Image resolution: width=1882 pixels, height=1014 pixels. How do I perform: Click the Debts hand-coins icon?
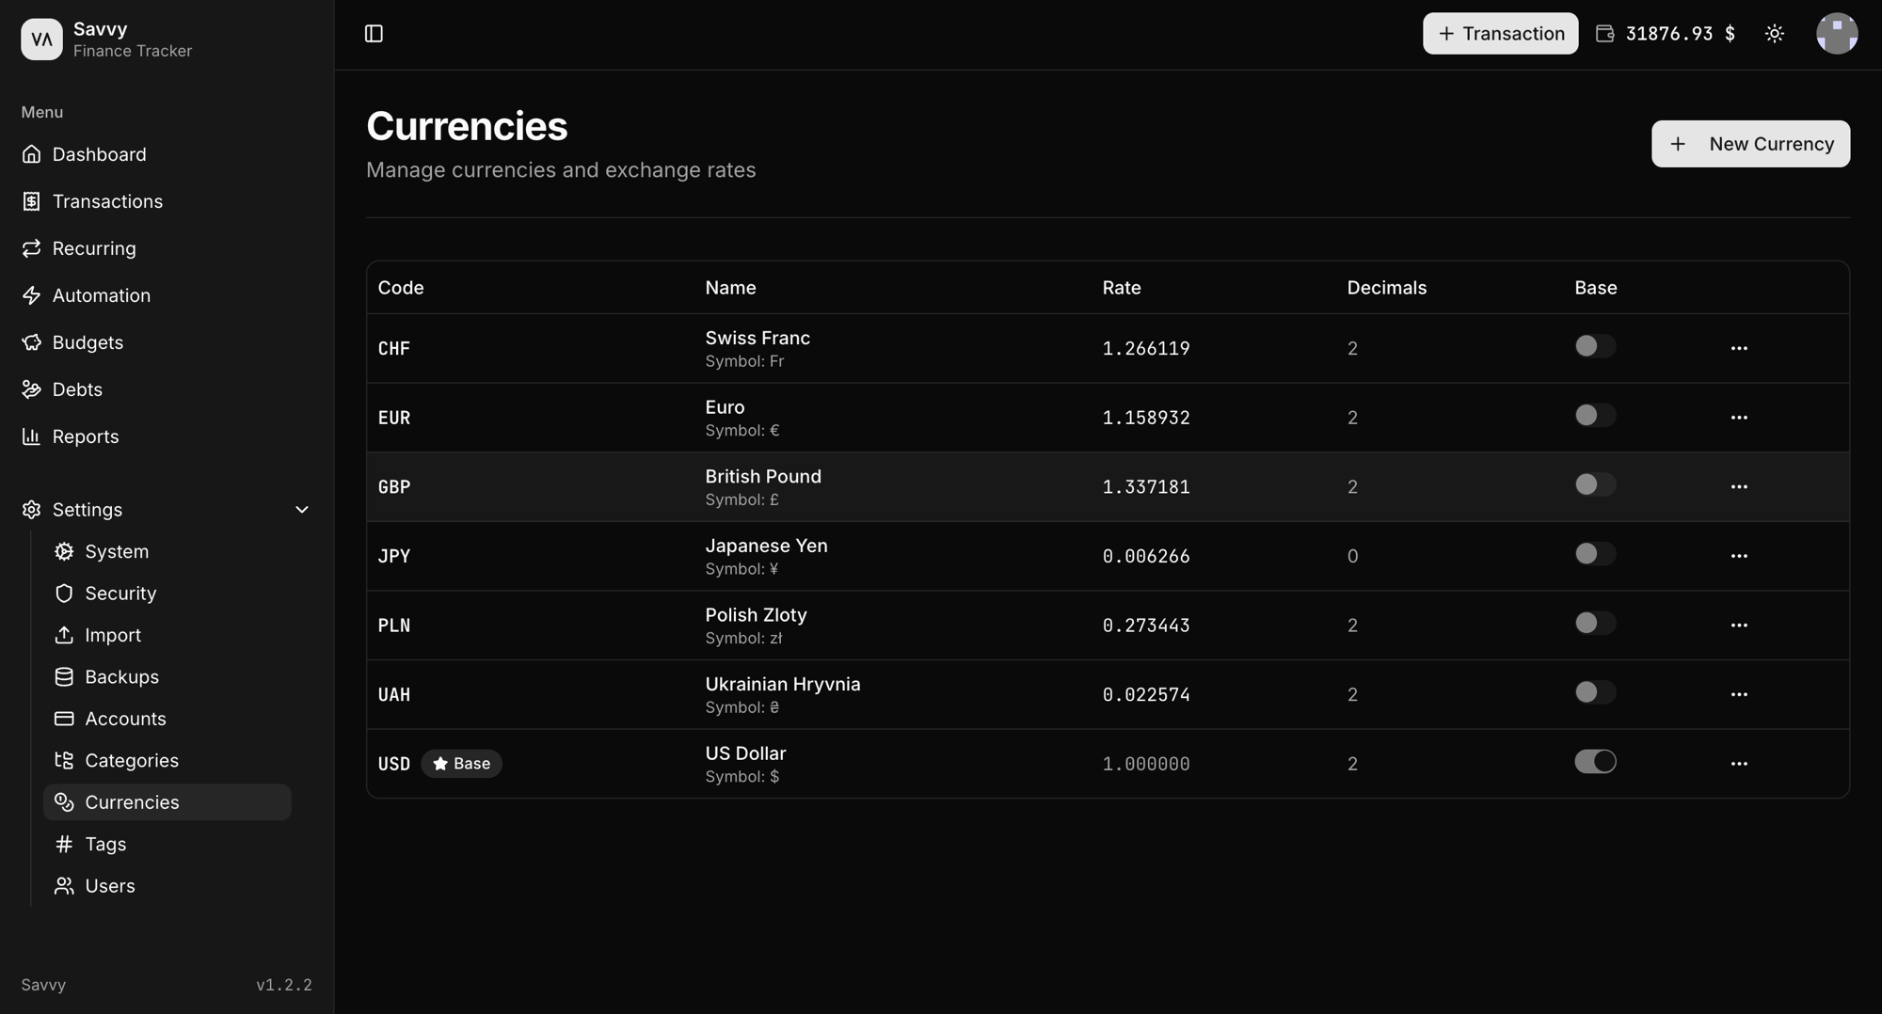pyautogui.click(x=32, y=389)
